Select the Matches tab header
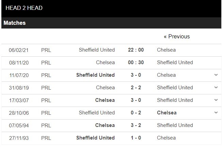 click(x=15, y=23)
